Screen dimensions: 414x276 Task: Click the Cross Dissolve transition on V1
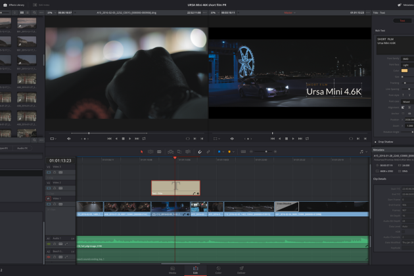click(x=287, y=206)
